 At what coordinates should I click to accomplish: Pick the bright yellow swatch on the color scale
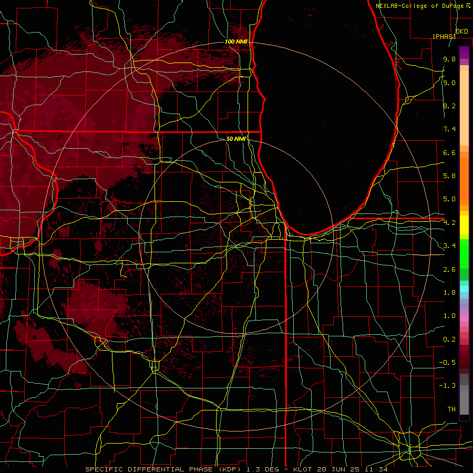[464, 225]
